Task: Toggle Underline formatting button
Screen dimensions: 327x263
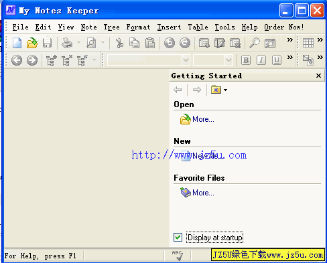Action: (x=277, y=60)
